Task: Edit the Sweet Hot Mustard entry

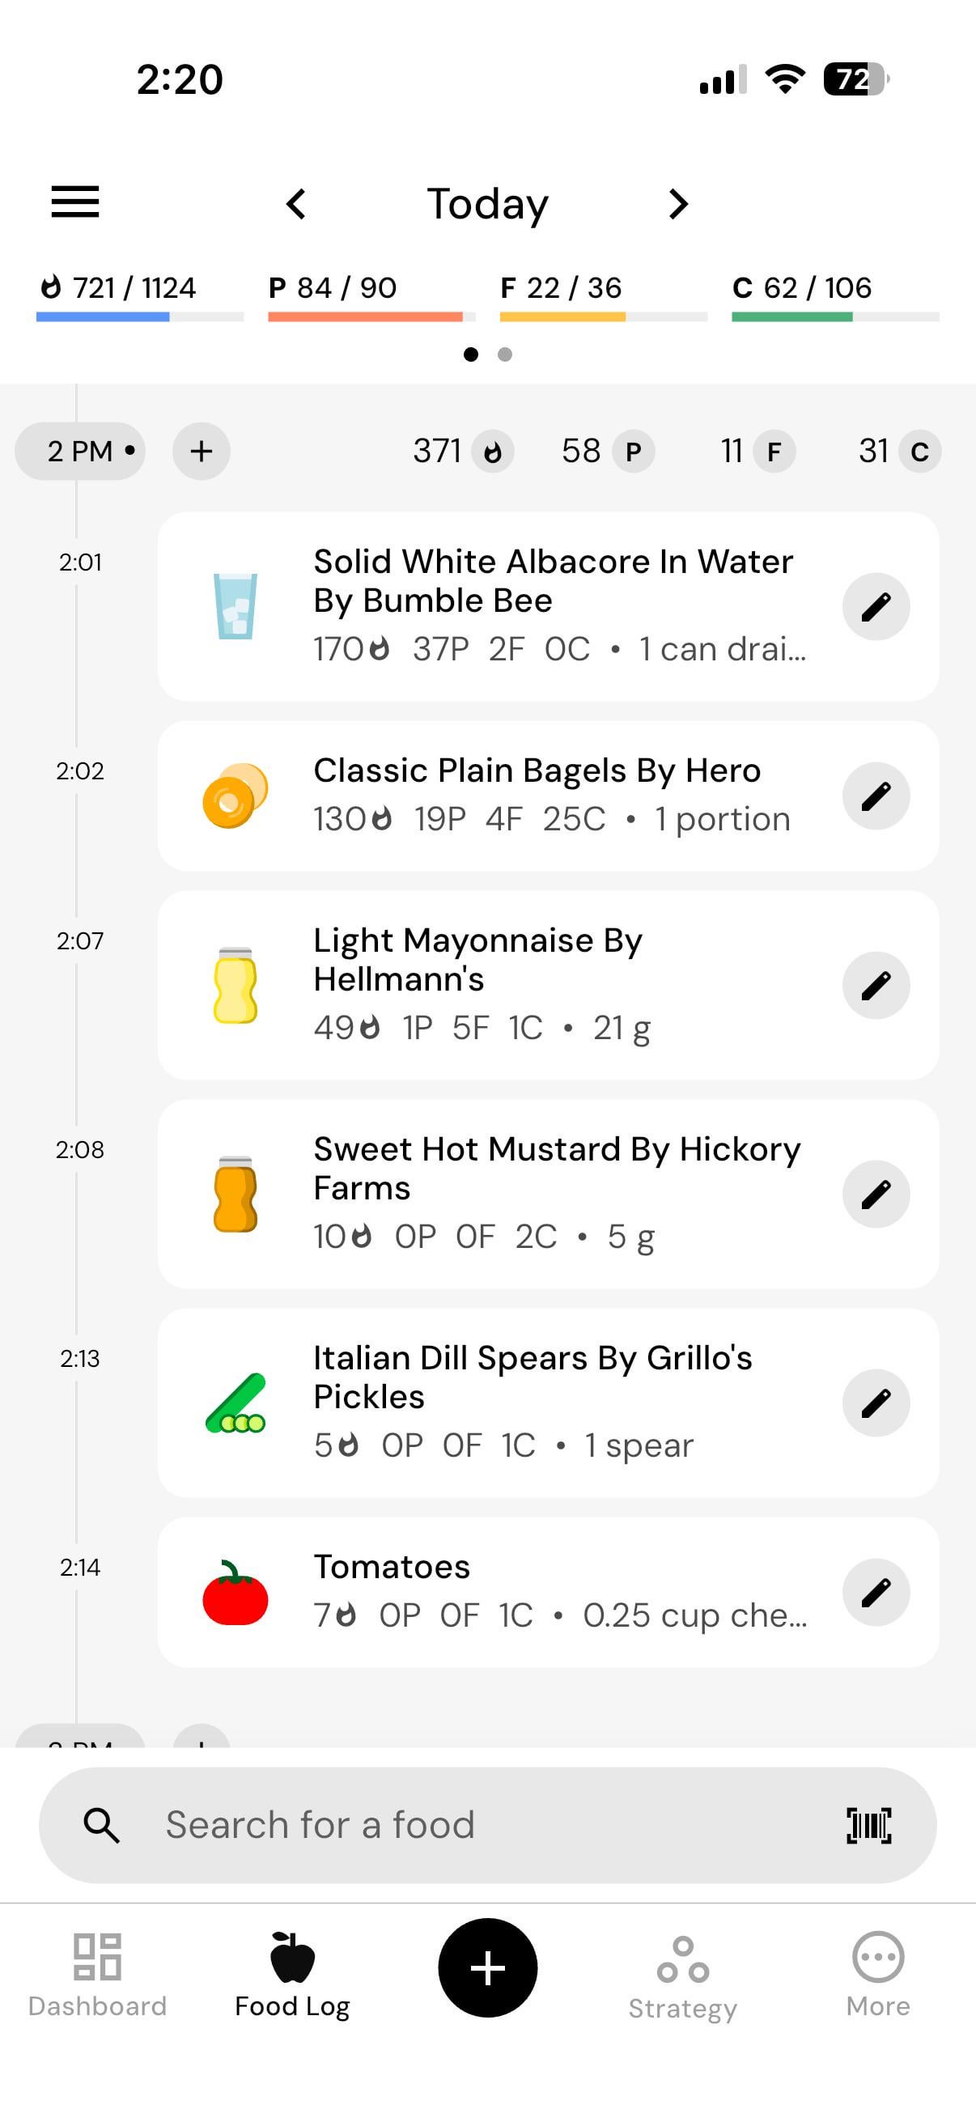Action: click(876, 1195)
